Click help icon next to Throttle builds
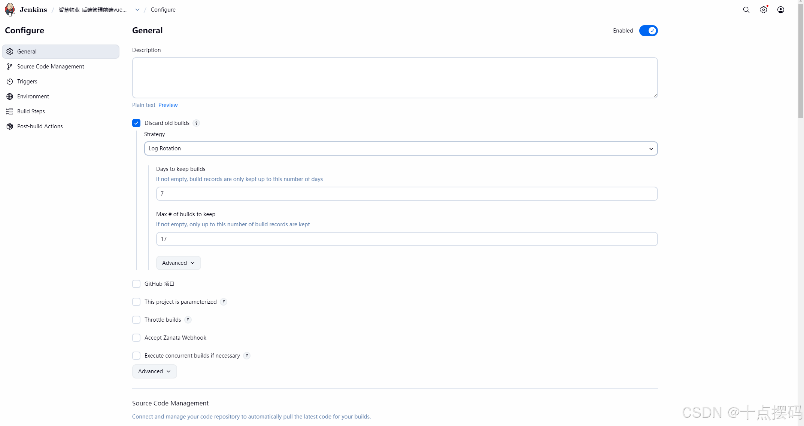The width and height of the screenshot is (804, 426). click(188, 320)
